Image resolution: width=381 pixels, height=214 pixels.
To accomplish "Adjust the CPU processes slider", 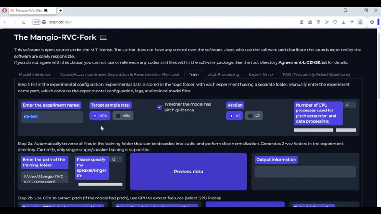I will [x=325, y=130].
